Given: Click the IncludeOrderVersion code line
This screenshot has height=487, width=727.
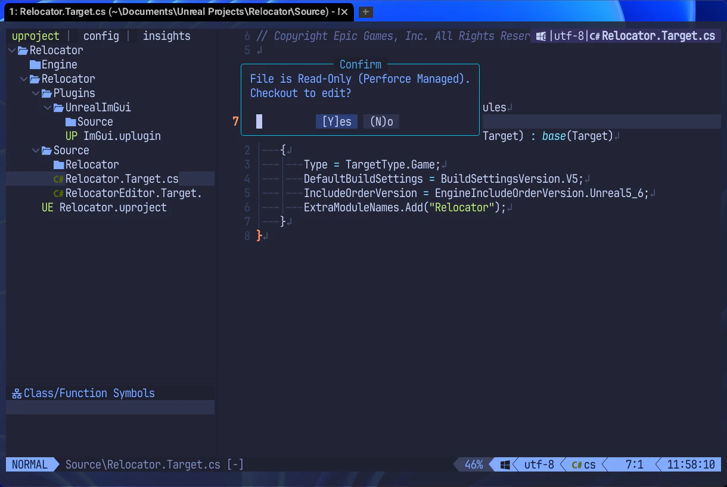Looking at the screenshot, I should pyautogui.click(x=476, y=193).
